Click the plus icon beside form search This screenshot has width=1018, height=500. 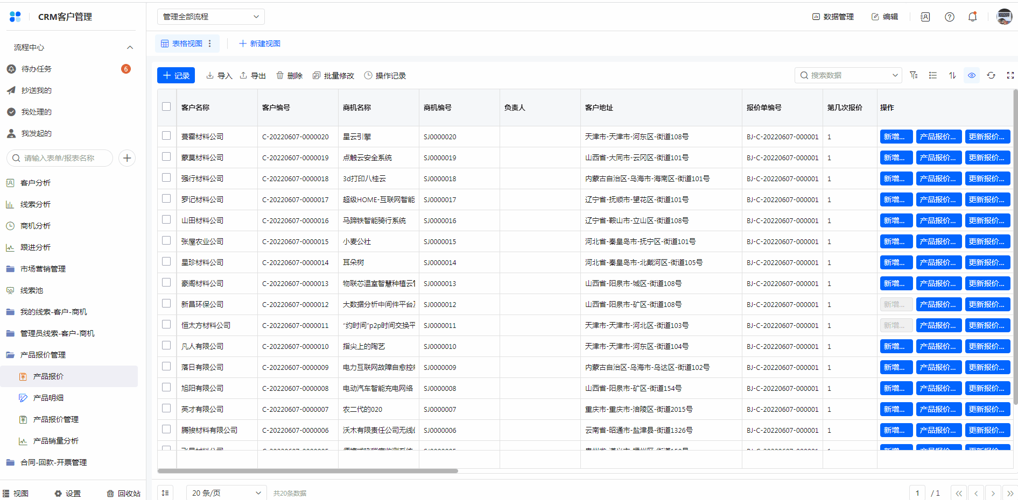[x=127, y=158]
